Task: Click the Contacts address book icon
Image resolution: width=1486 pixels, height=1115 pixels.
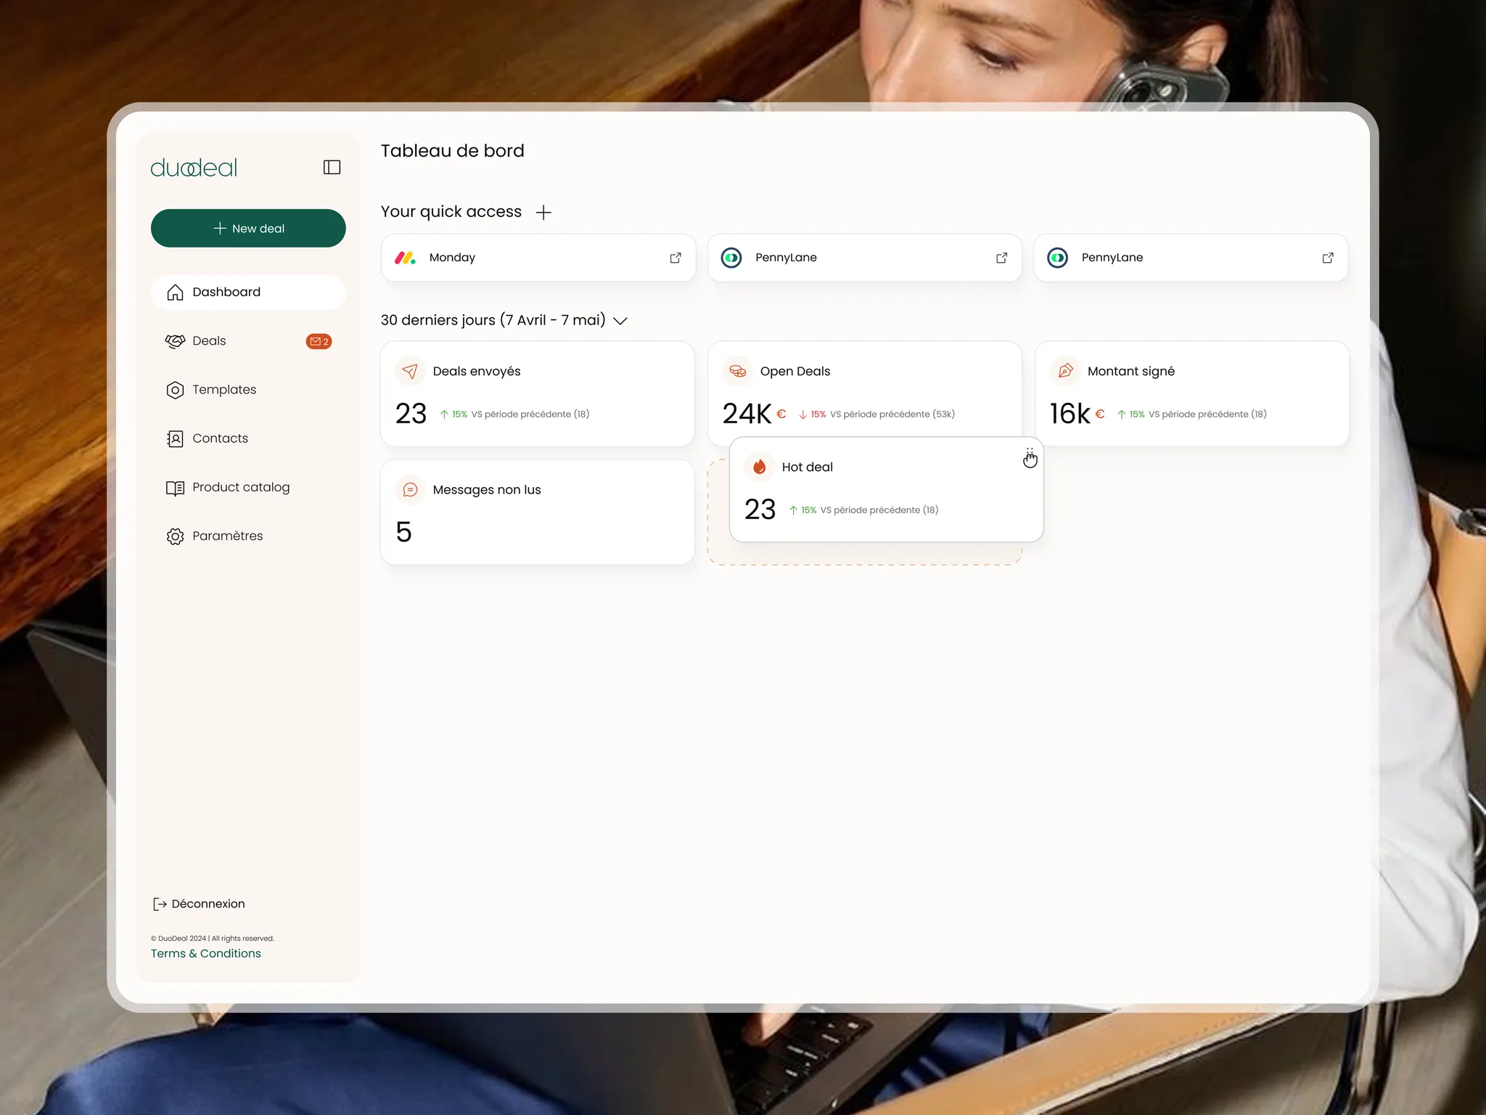Action: [175, 438]
